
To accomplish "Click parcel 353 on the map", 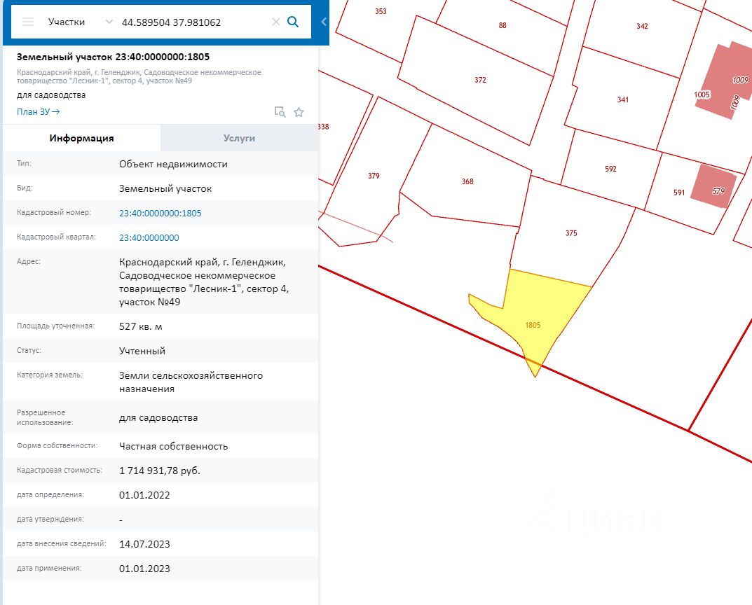I will pos(381,11).
